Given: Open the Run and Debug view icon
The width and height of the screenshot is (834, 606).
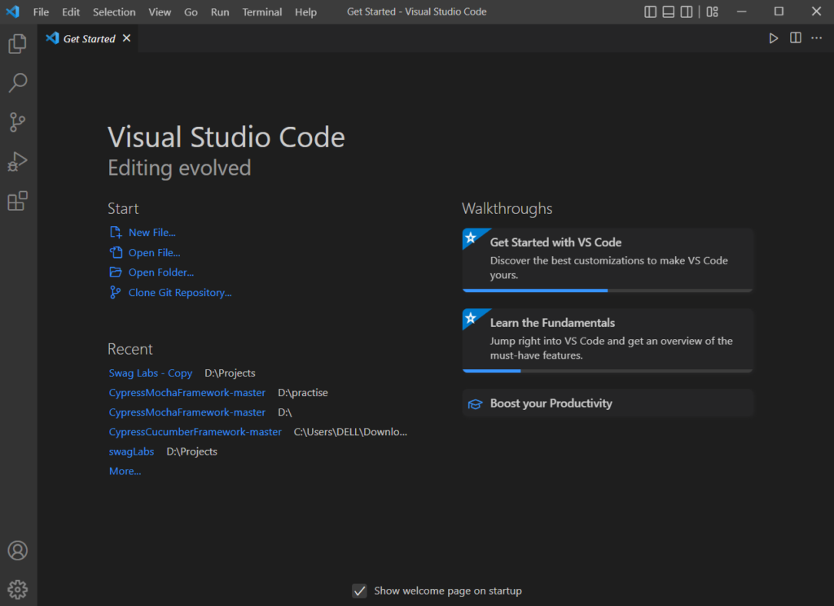Looking at the screenshot, I should (18, 161).
